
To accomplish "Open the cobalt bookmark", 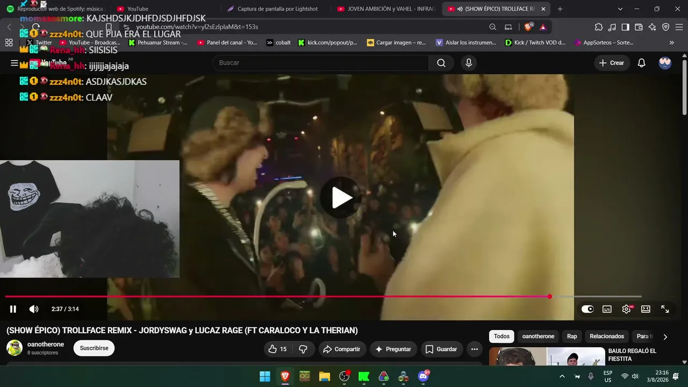I will coord(278,42).
